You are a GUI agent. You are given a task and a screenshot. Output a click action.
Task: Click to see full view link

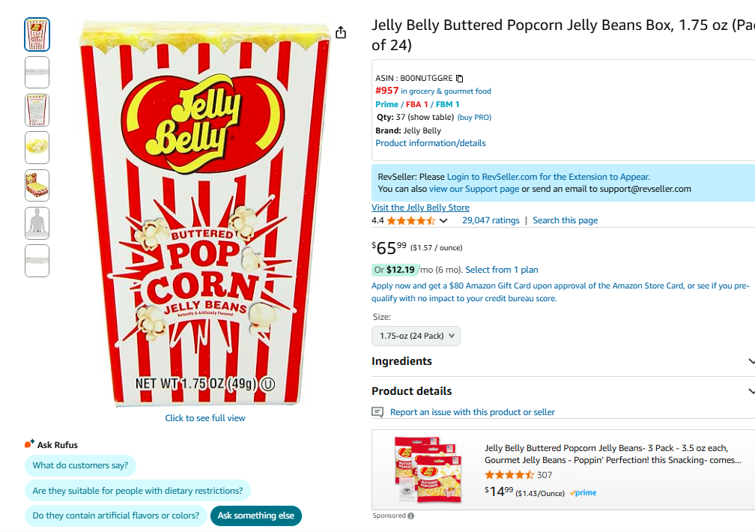205,418
